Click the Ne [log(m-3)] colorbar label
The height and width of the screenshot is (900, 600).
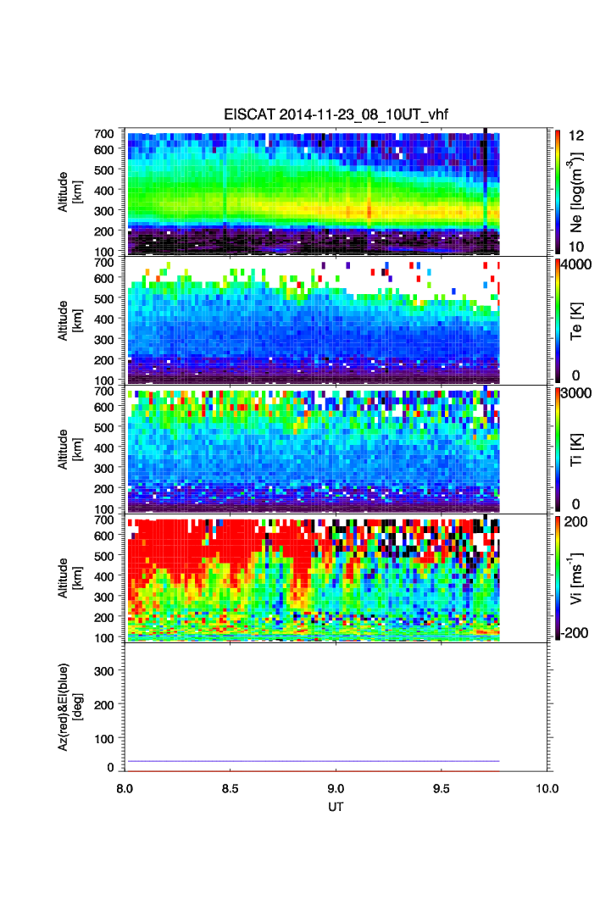(x=578, y=192)
